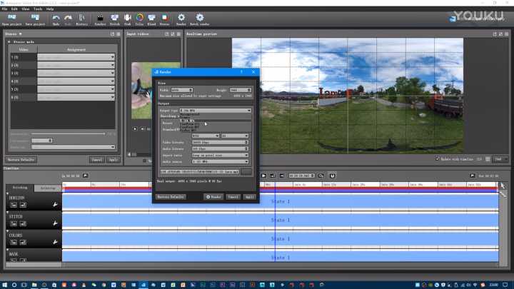Click the Stab toolbar icon
Screen dimensions: 514x289
(x=128, y=17)
